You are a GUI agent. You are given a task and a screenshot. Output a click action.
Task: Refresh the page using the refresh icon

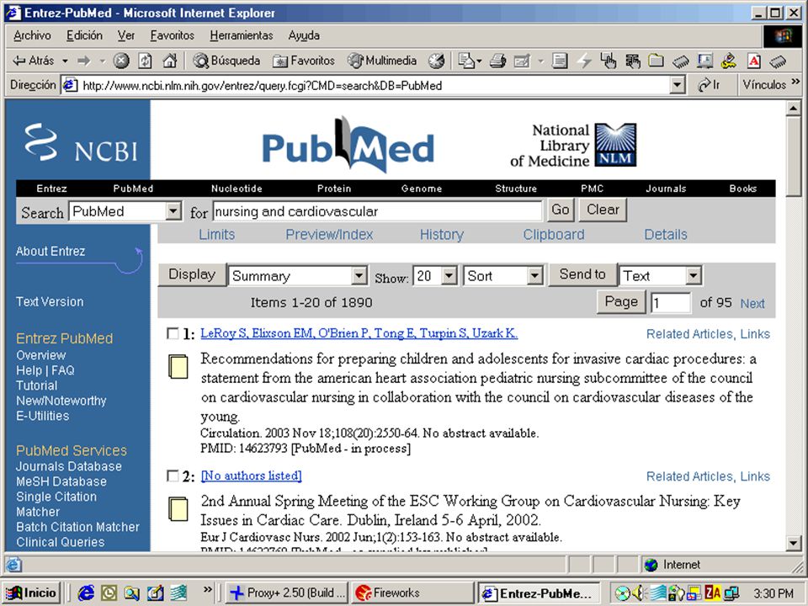coord(145,61)
